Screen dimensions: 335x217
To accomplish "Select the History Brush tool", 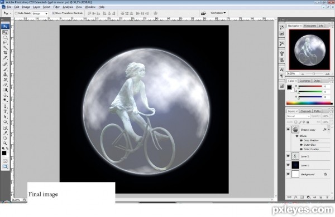I will [x=5, y=80].
